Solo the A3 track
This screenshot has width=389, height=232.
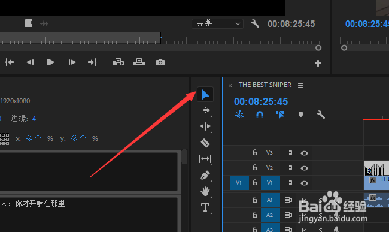pos(320,230)
